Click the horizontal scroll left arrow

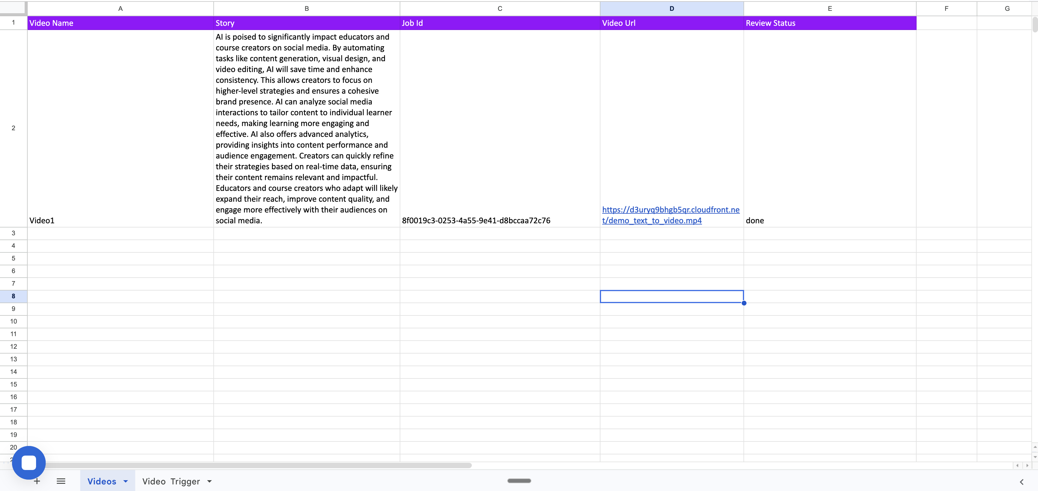point(1018,466)
